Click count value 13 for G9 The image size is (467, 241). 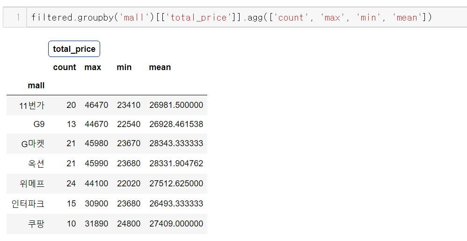pos(71,124)
